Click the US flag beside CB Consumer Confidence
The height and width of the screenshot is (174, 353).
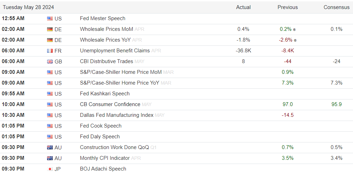click(x=50, y=105)
